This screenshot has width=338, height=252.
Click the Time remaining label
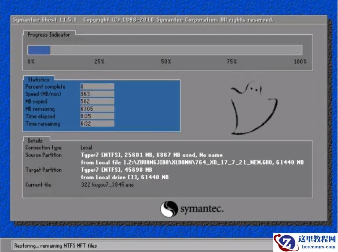click(43, 124)
